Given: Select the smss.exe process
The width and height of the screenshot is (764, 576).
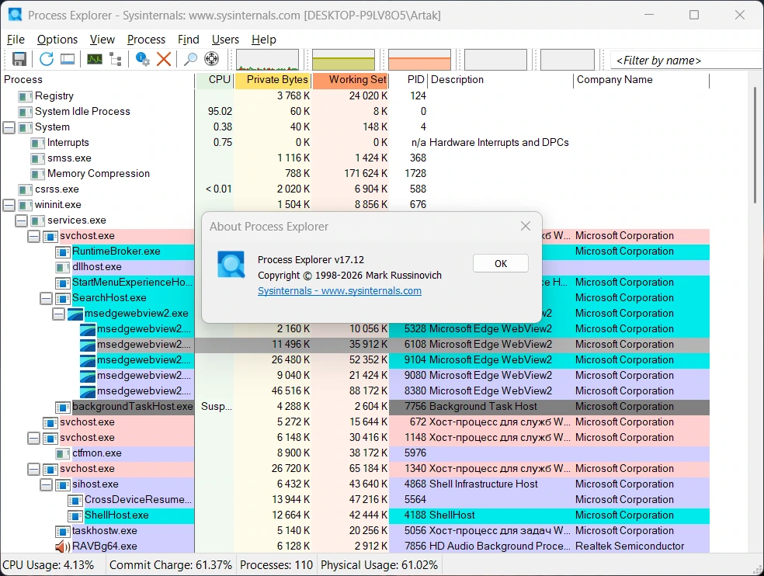Looking at the screenshot, I should (x=355, y=158).
